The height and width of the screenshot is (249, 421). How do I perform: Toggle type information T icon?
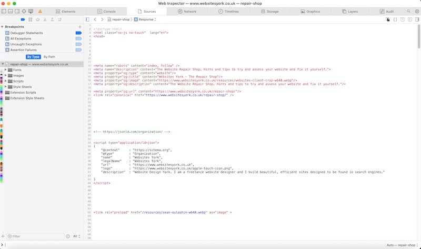click(x=403, y=19)
